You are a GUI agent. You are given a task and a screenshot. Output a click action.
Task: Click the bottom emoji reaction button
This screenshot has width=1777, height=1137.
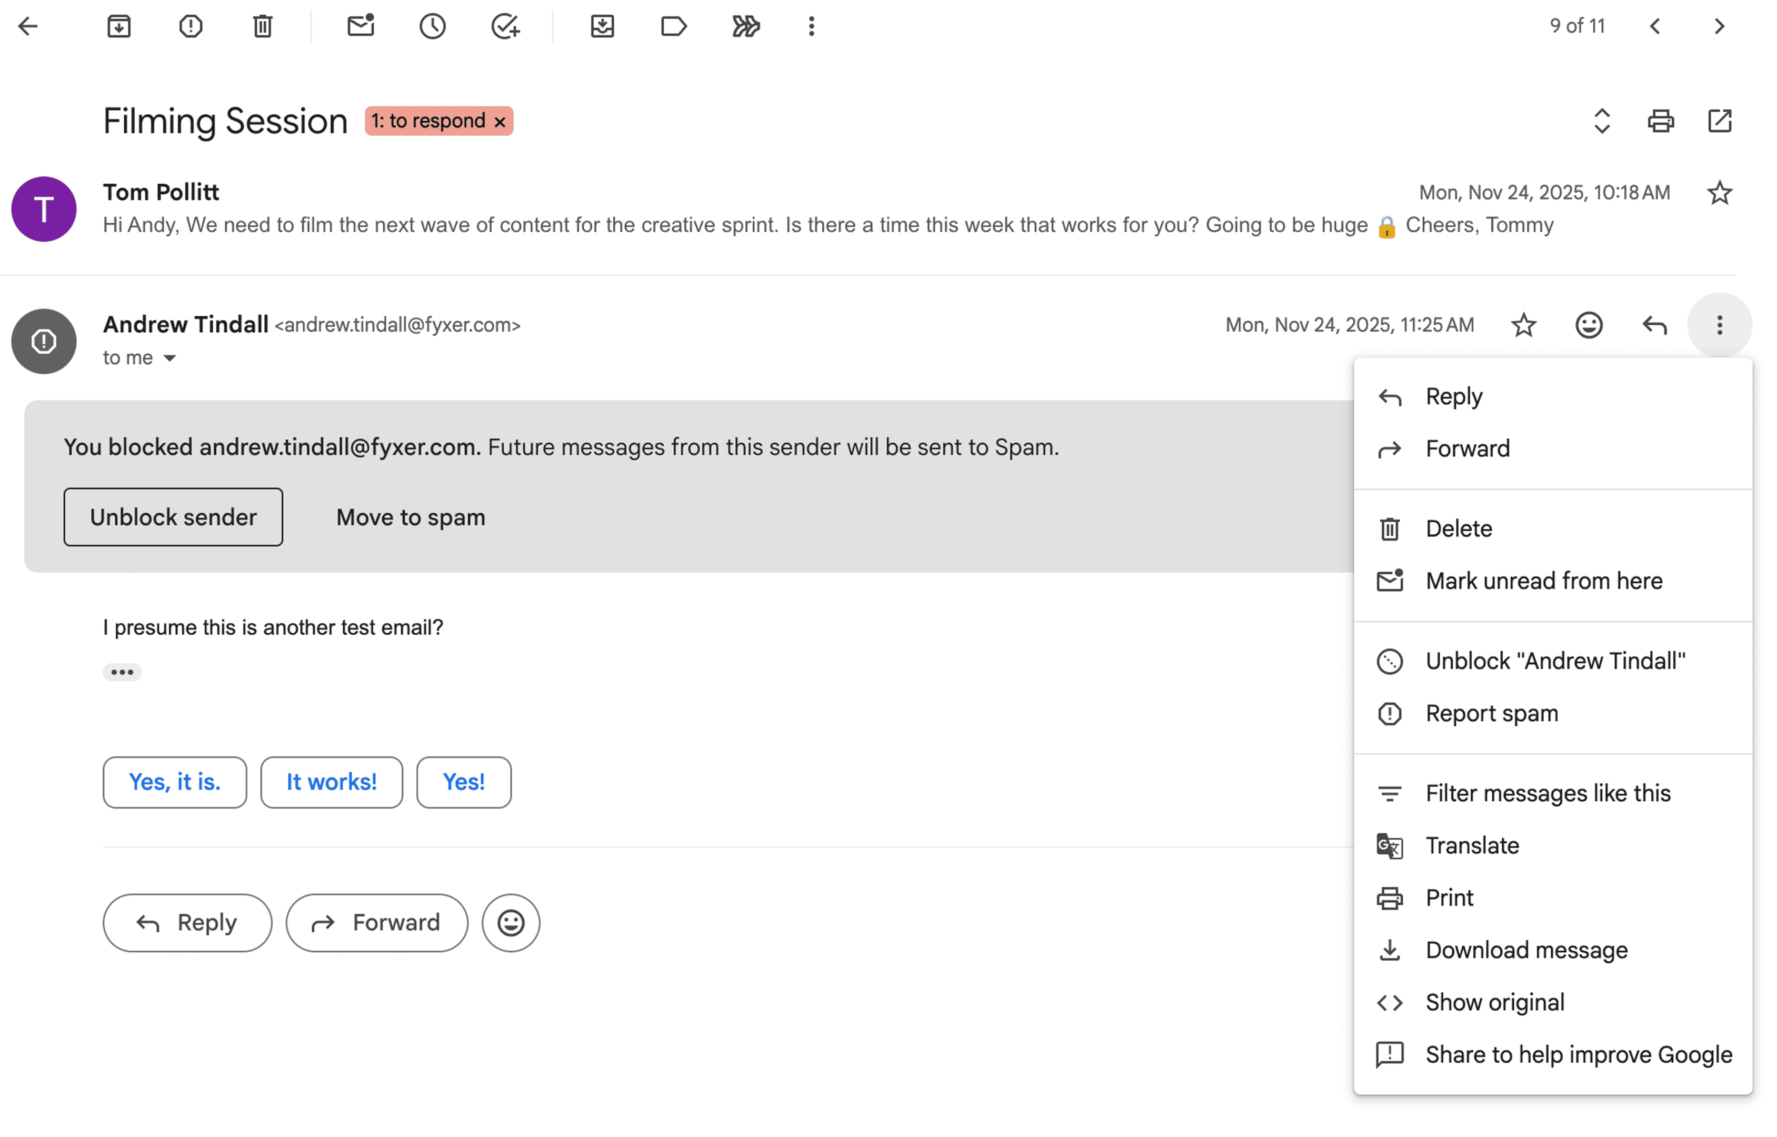click(511, 923)
